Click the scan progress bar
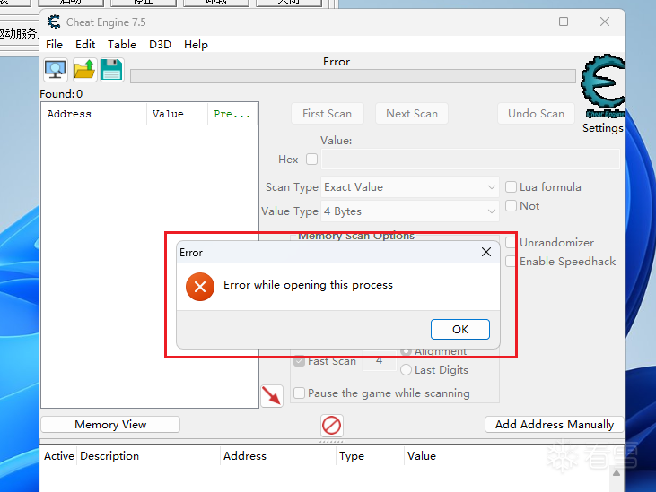Image resolution: width=656 pixels, height=492 pixels. (x=353, y=76)
